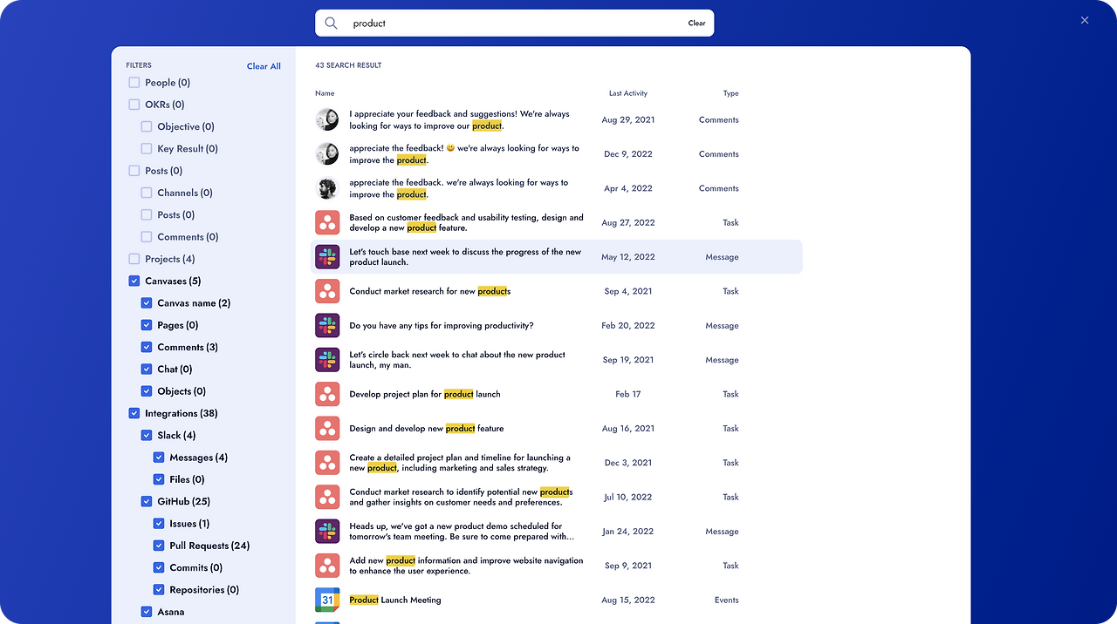This screenshot has height=624, width=1117.
Task: Check the People (0) filter
Action: coord(134,83)
